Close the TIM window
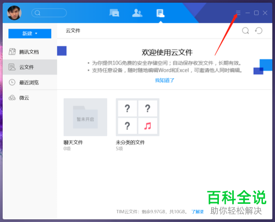 tap(265, 13)
